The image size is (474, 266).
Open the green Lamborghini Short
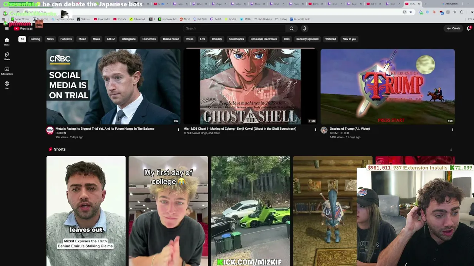tap(251, 211)
